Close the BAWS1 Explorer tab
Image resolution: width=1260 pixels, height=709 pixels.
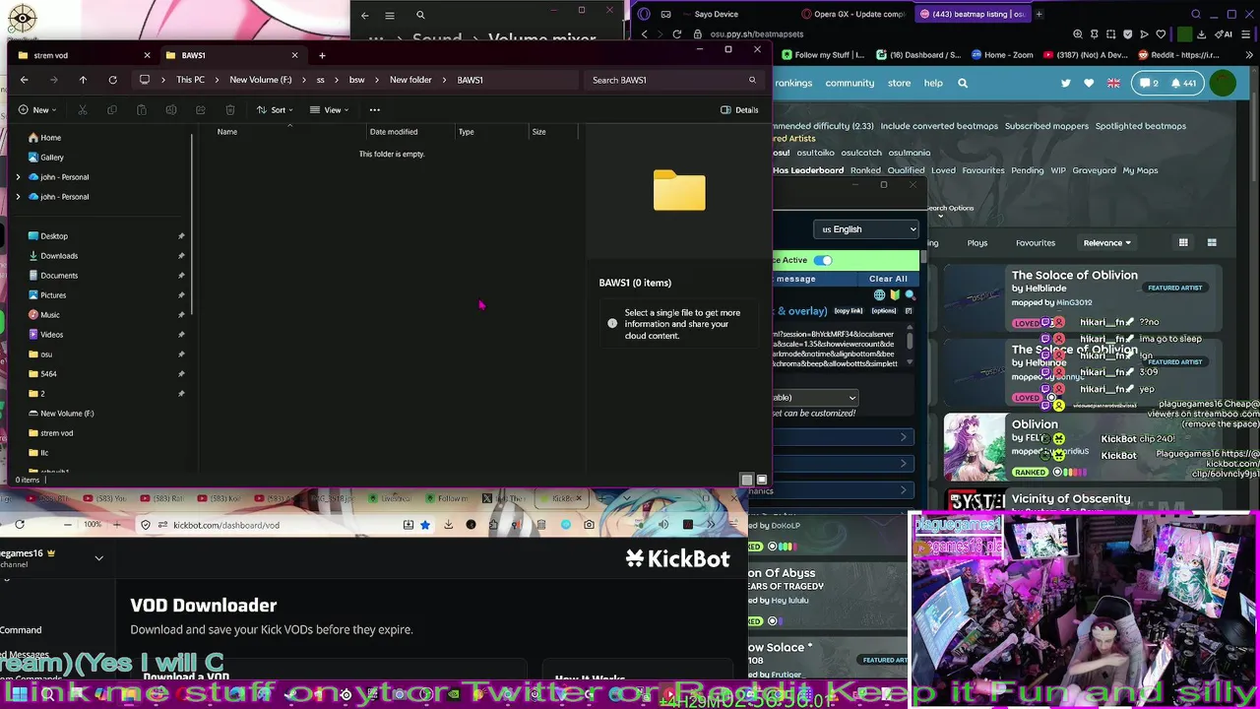[294, 55]
